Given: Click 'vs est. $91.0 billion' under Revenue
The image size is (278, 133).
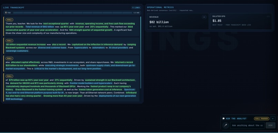Looking at the screenshot, I should [161, 26].
